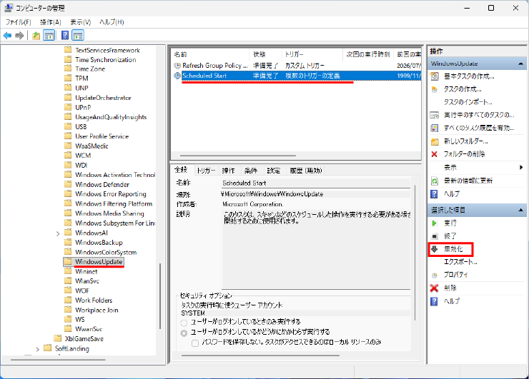Click タスクの作成 icon in actions pane
The height and width of the screenshot is (379, 529).
(435, 89)
